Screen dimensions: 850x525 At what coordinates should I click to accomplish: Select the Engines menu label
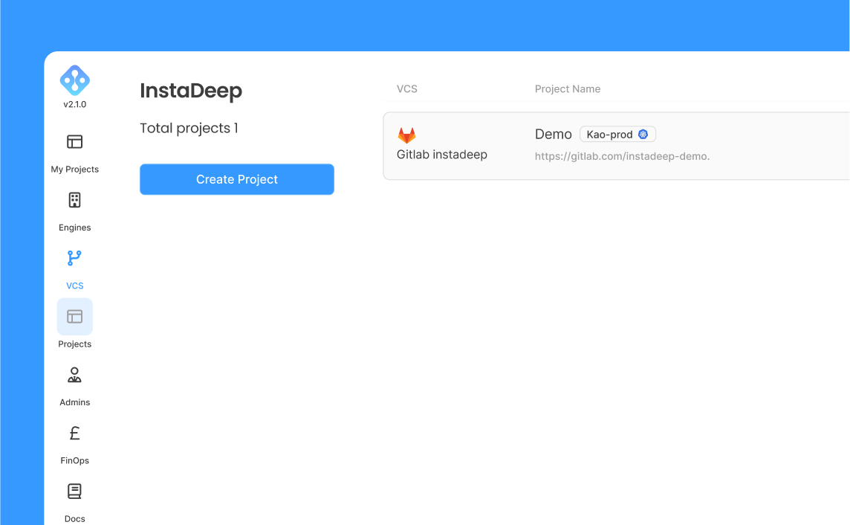tap(75, 228)
